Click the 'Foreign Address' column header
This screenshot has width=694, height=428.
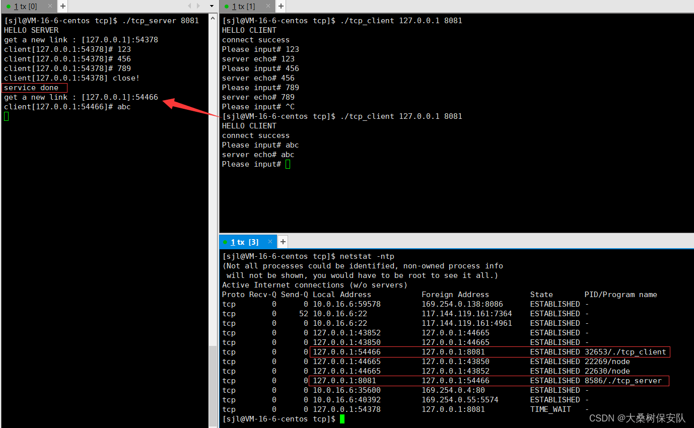455,295
